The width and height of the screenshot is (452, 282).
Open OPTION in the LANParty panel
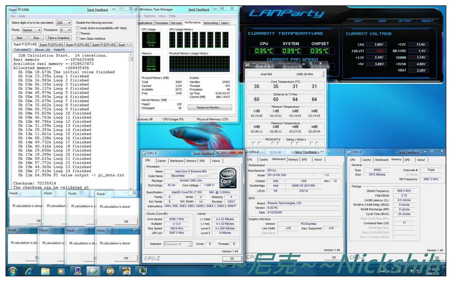pyautogui.click(x=405, y=21)
